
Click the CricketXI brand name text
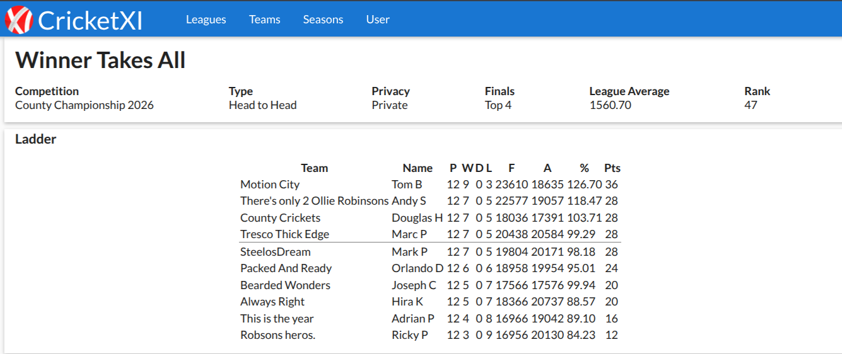coord(90,20)
